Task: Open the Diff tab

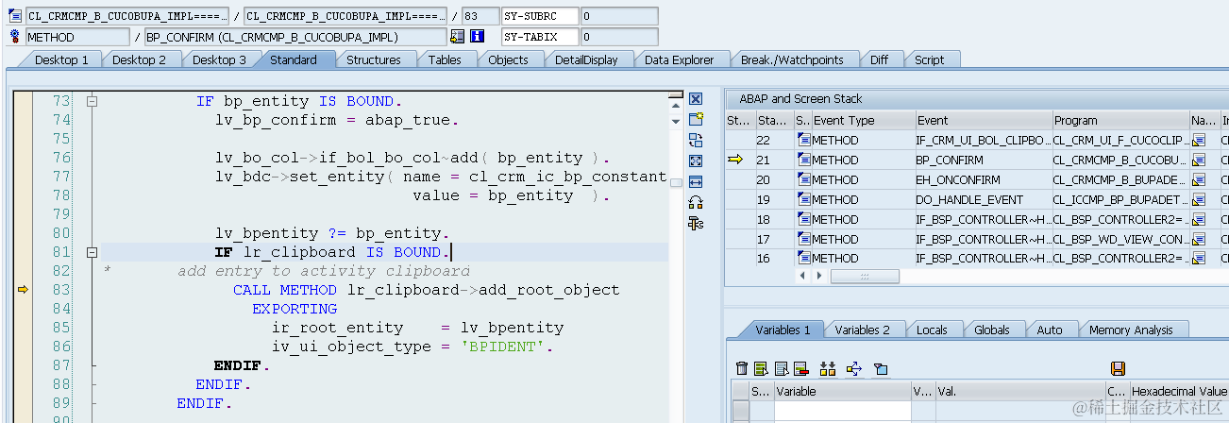Action: 879,59
